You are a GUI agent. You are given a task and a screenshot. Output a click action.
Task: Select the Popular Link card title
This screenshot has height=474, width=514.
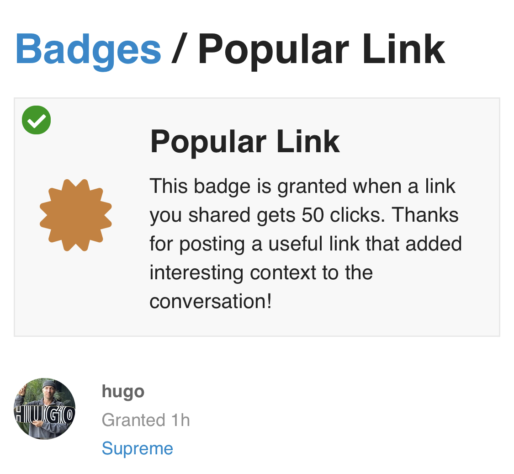[245, 141]
